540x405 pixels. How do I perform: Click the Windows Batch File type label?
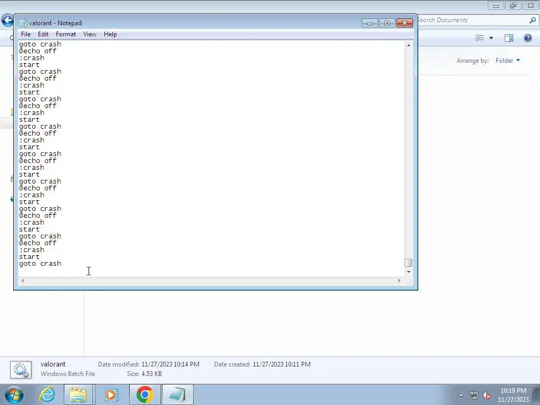[67, 374]
